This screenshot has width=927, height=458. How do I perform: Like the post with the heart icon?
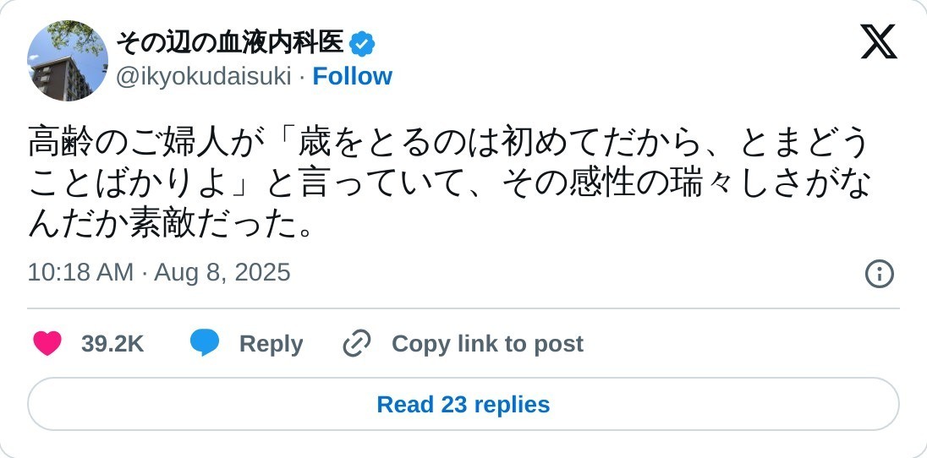[47, 344]
